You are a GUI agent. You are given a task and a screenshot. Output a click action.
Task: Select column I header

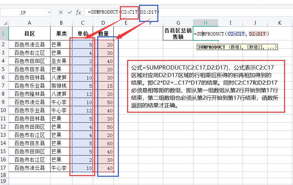[230, 23]
